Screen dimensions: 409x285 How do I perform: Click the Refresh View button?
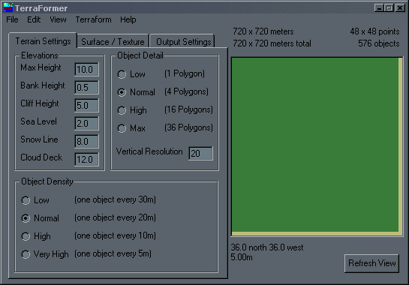pos(371,263)
